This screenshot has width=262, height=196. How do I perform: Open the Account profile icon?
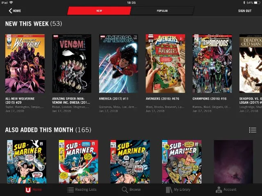click(x=219, y=190)
